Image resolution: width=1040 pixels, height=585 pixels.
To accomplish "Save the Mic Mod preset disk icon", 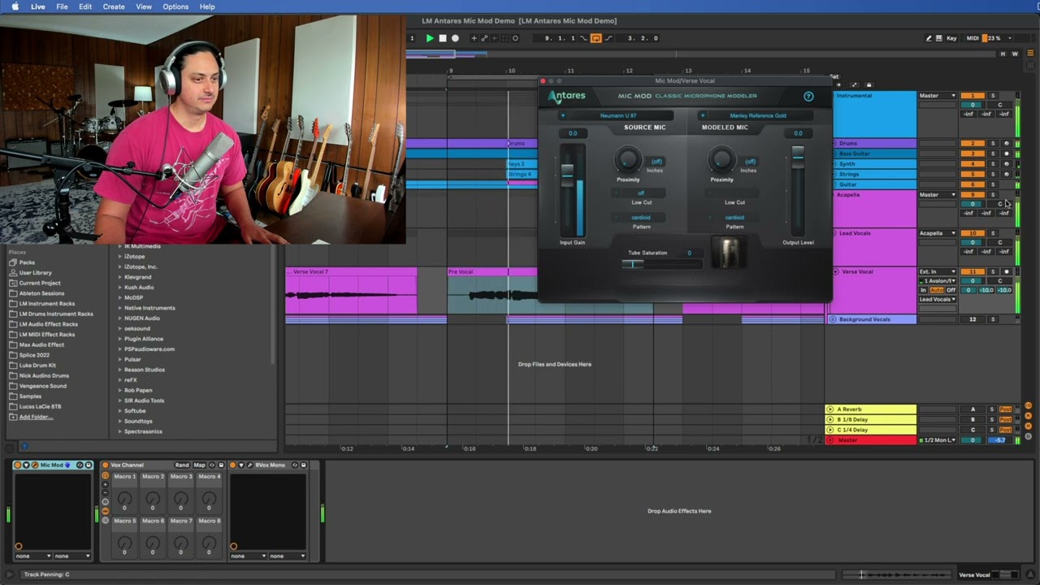I will pyautogui.click(x=89, y=465).
